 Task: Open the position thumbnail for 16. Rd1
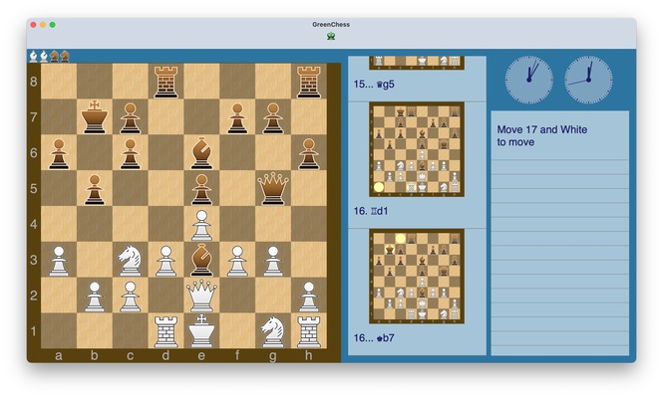[x=417, y=149]
